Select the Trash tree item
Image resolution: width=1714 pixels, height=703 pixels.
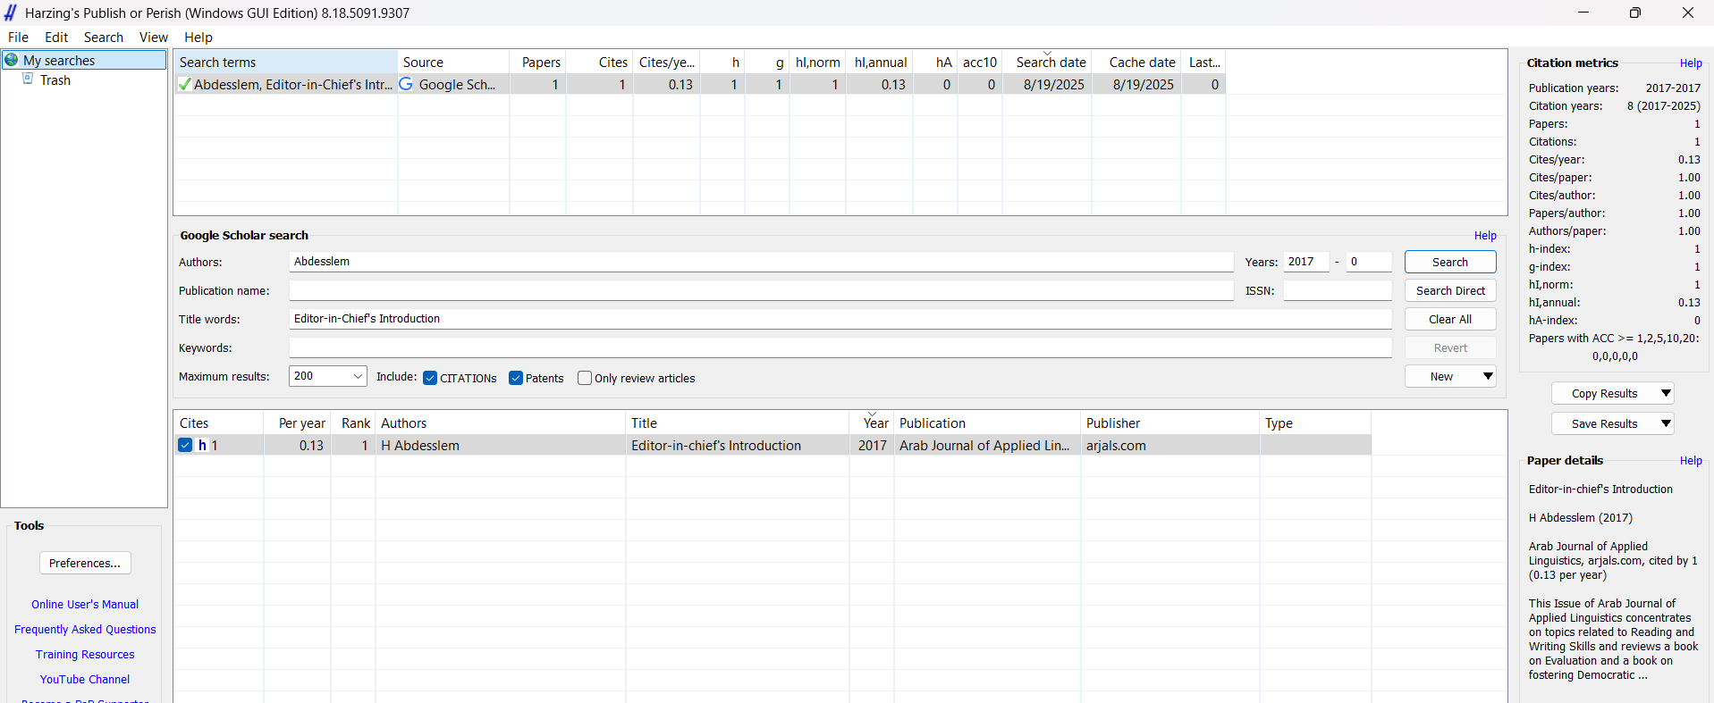pos(55,80)
